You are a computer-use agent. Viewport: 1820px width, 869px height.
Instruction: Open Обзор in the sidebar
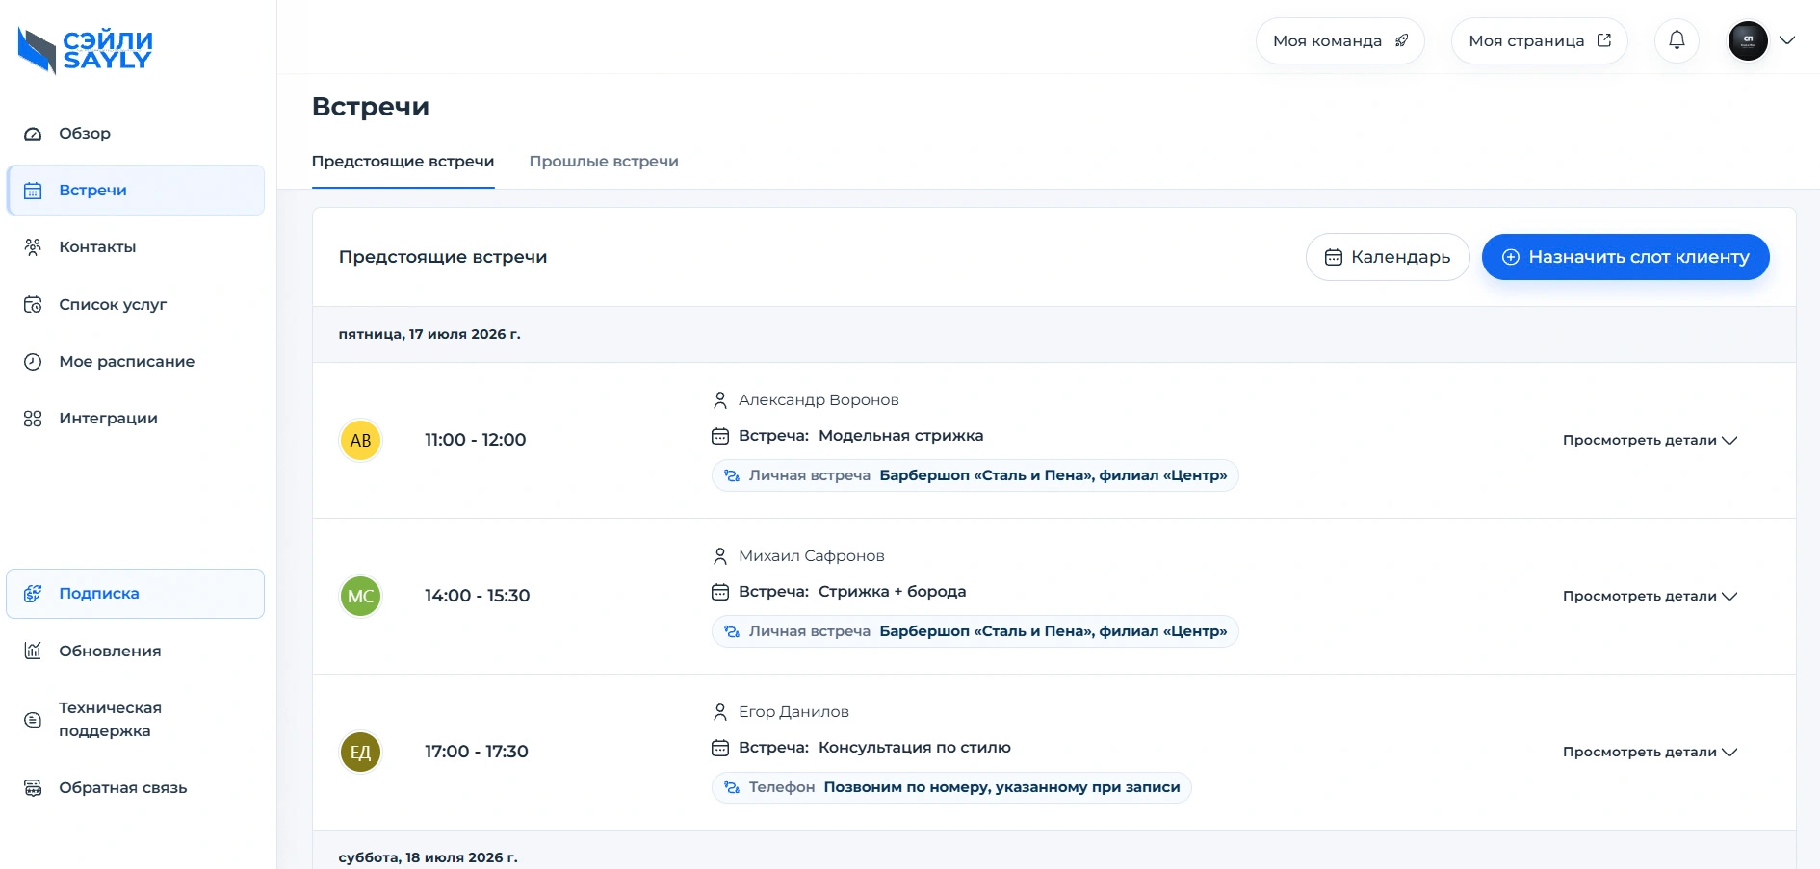[x=136, y=134]
